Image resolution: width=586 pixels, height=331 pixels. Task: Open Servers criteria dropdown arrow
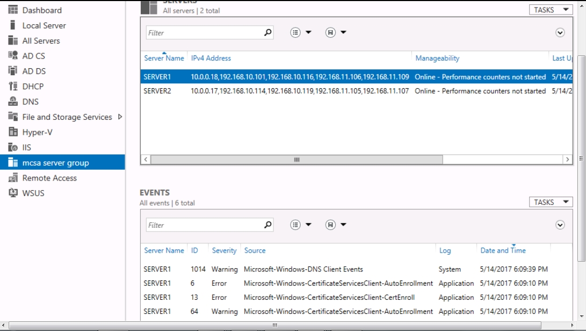[308, 33]
